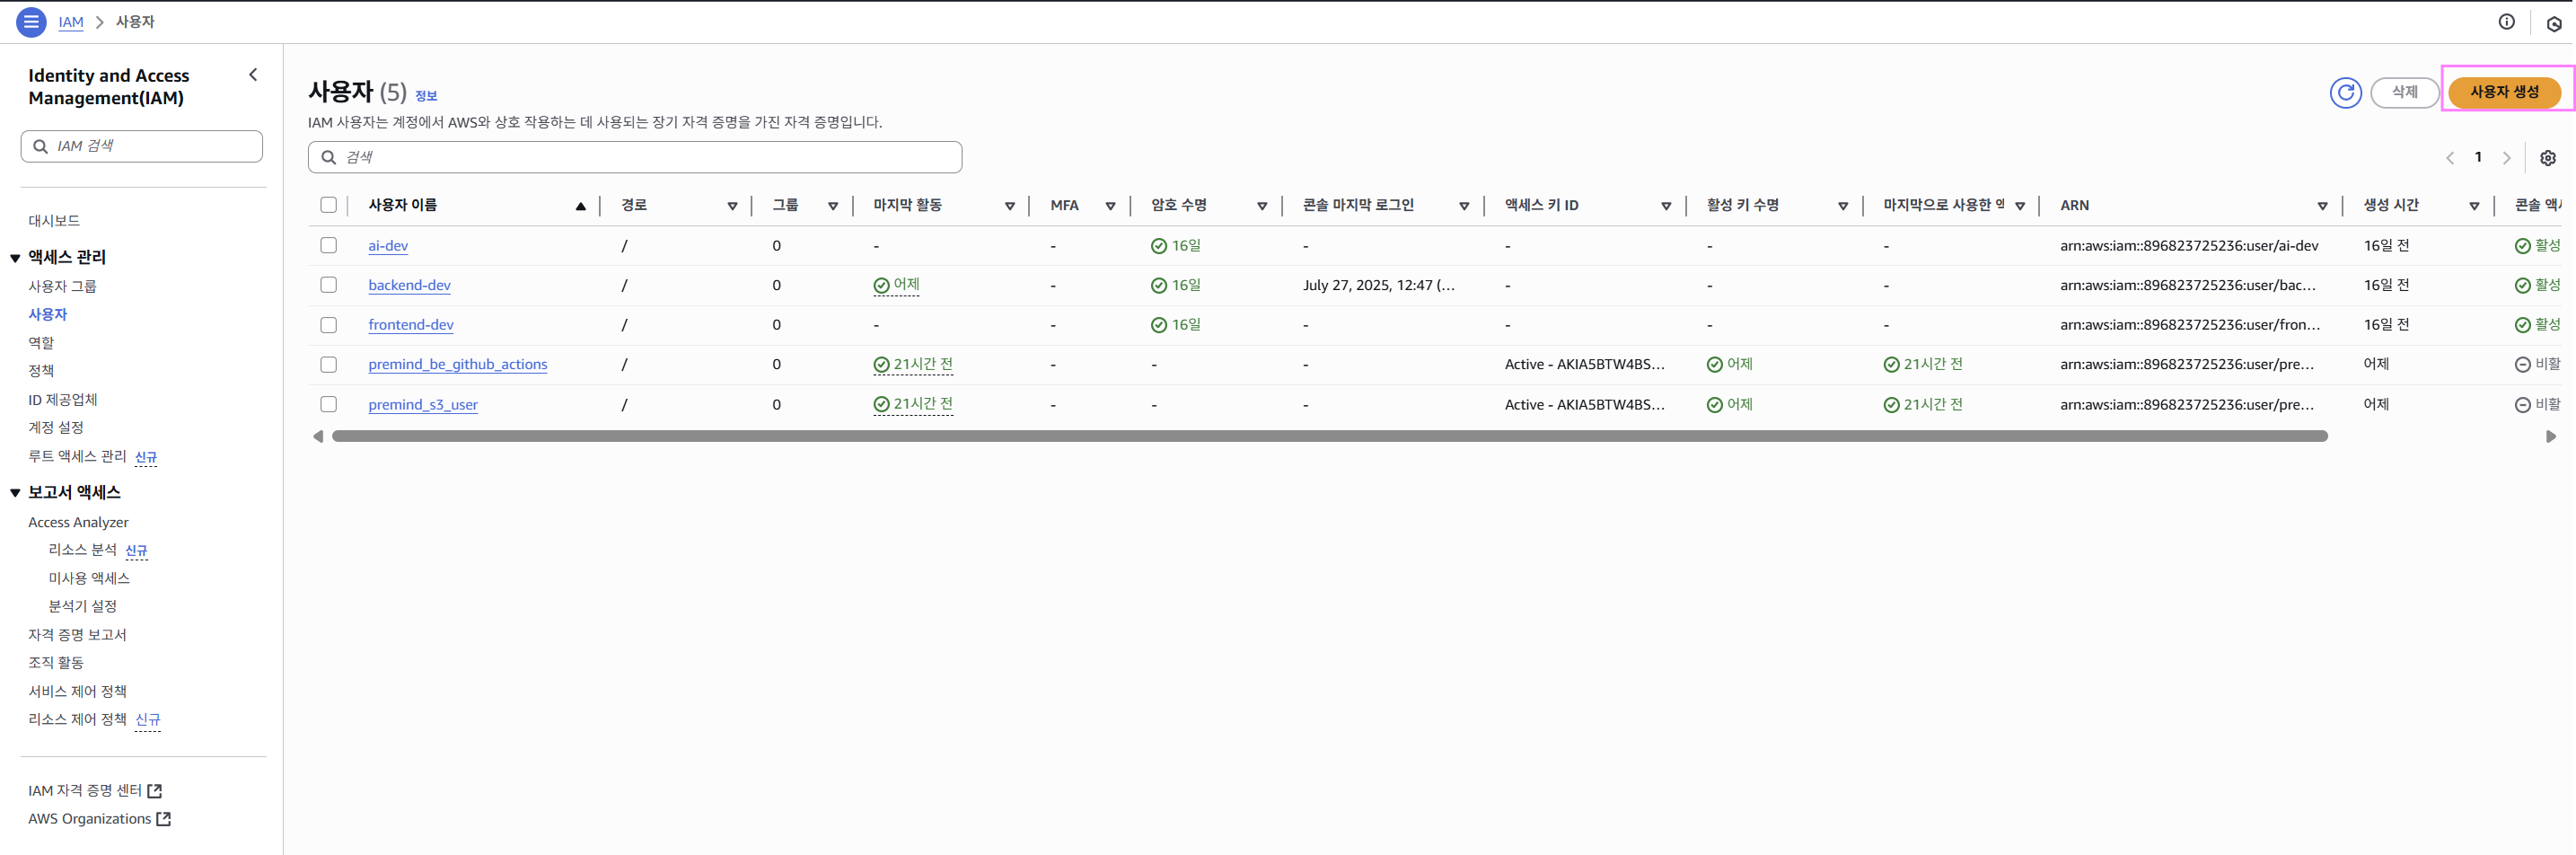
Task: Click the 사용자 생성 button
Action: (x=2504, y=92)
